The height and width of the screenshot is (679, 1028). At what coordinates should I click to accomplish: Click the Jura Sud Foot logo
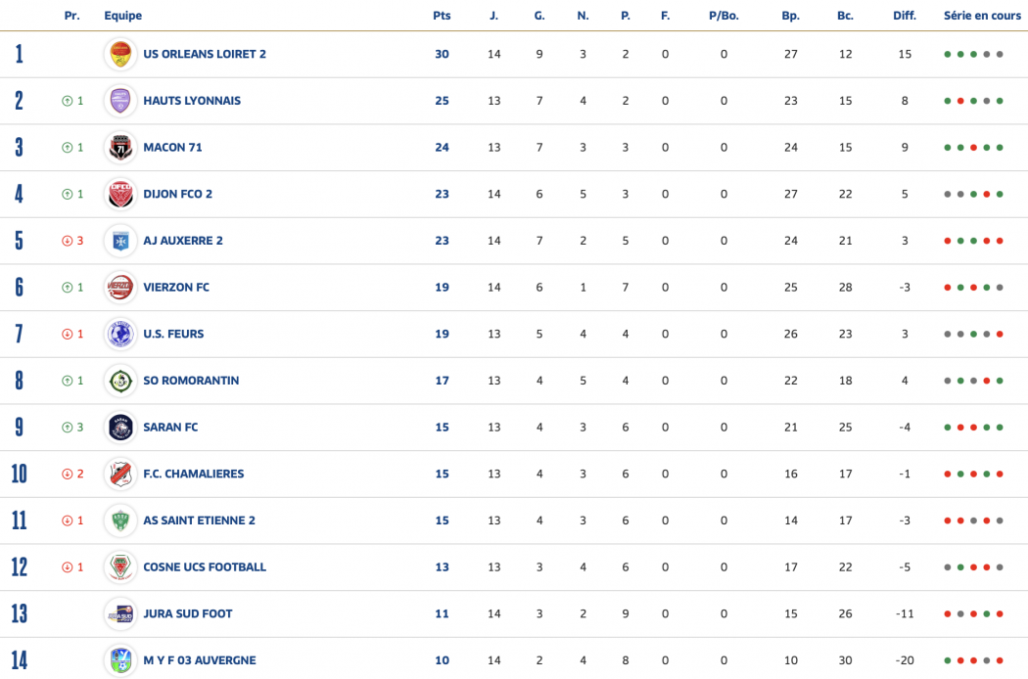120,613
